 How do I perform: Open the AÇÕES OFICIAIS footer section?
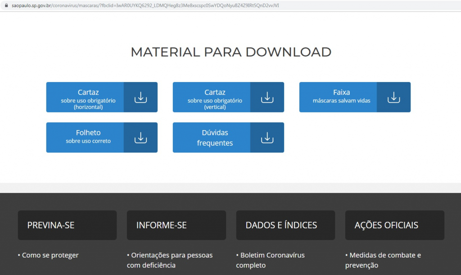pos(394,225)
